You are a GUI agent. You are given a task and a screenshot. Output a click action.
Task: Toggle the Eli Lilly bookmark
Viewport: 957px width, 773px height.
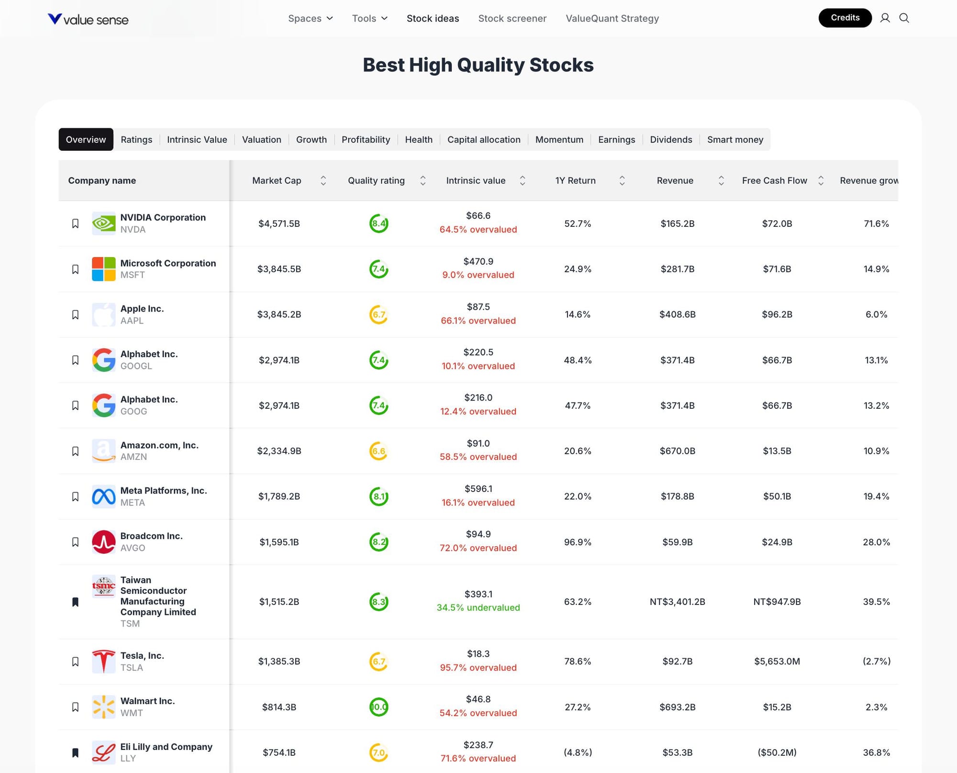coord(75,752)
